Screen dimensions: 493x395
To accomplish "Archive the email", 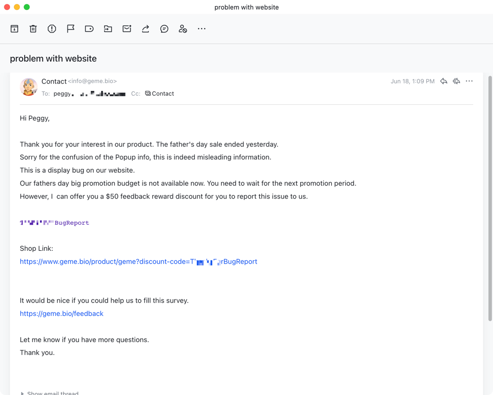I will click(14, 29).
